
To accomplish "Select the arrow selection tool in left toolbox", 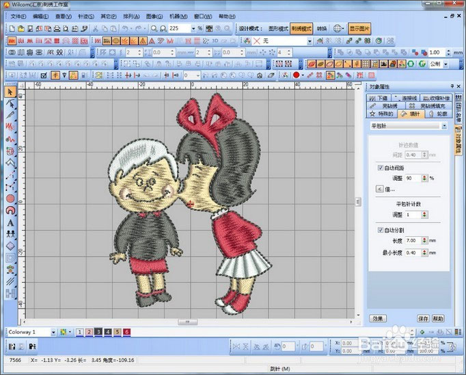I will click(10, 92).
